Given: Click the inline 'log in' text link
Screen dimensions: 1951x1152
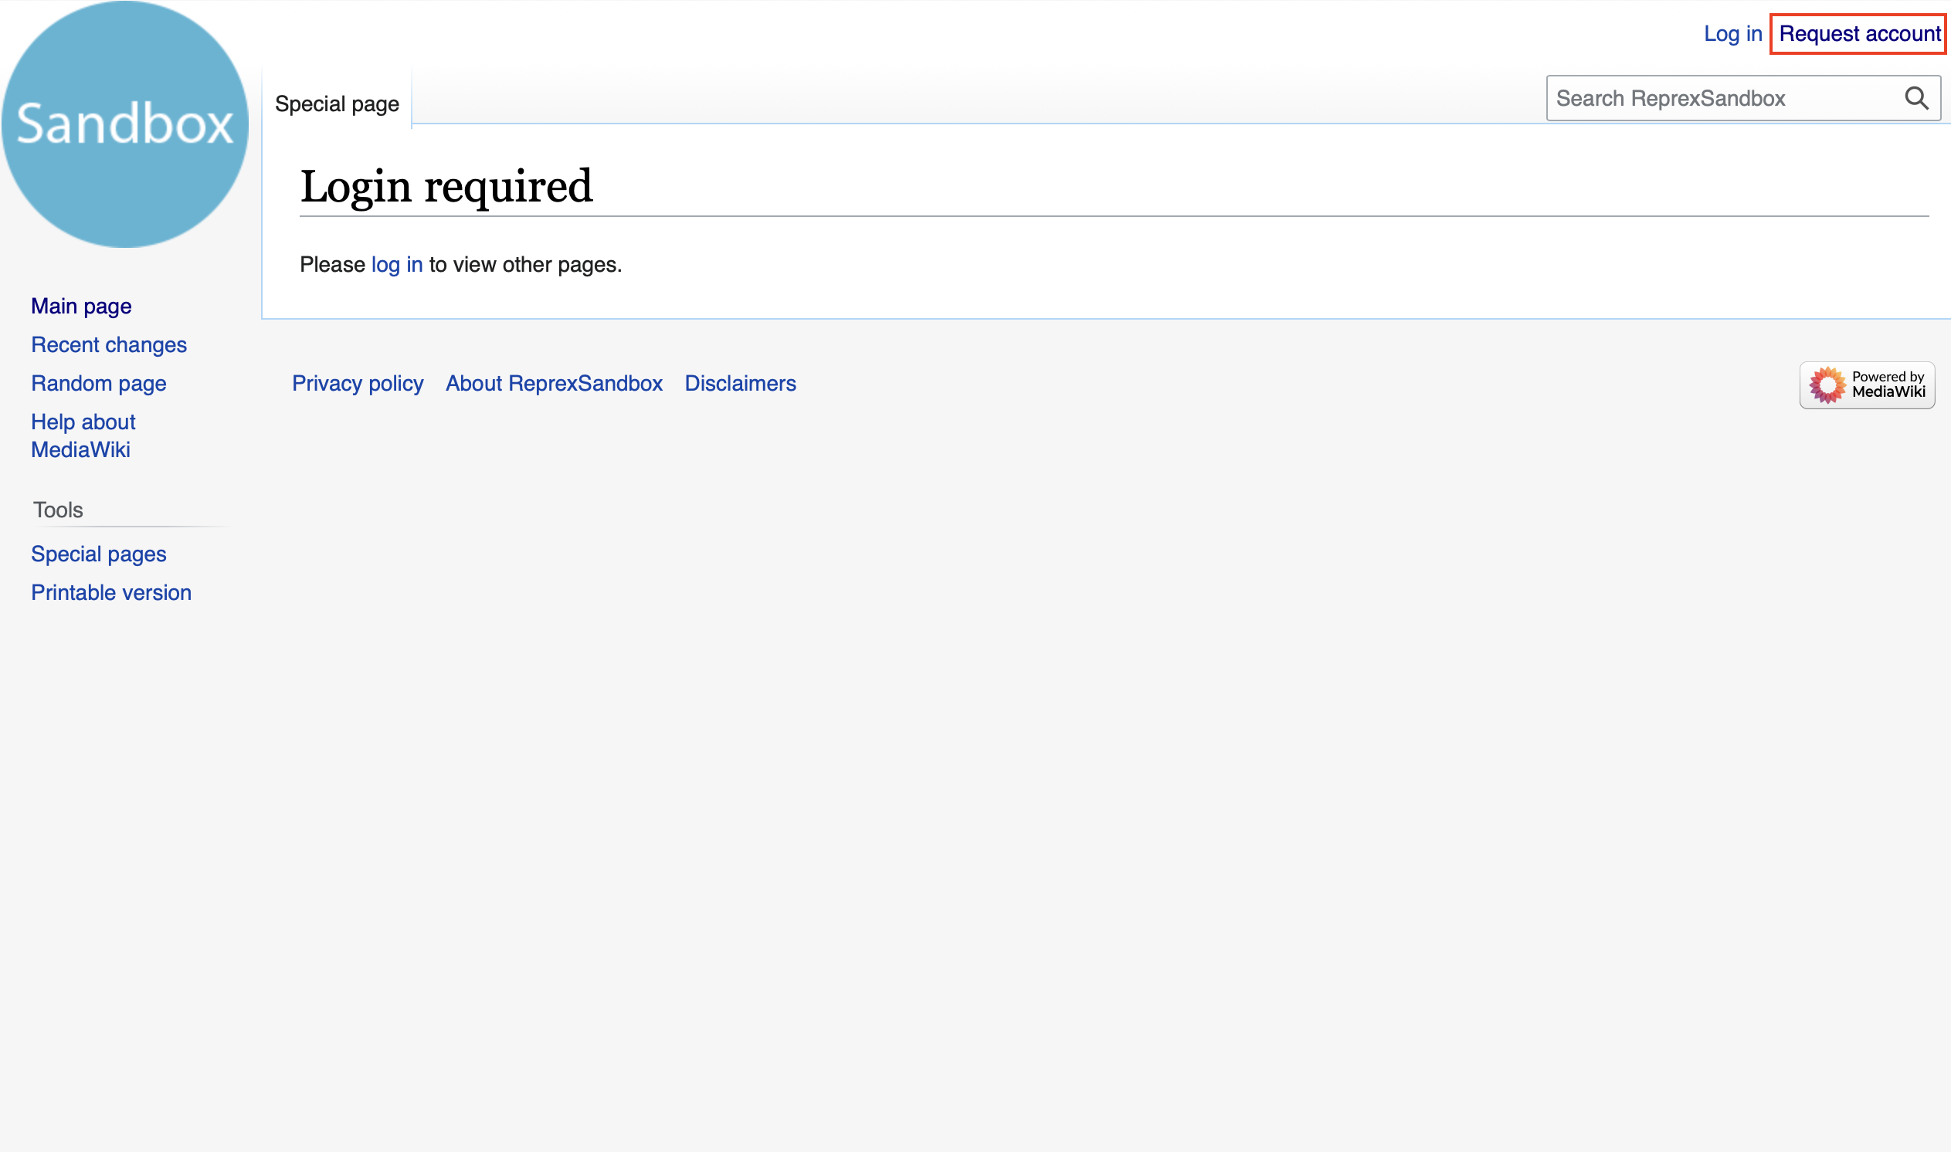Looking at the screenshot, I should tap(397, 265).
